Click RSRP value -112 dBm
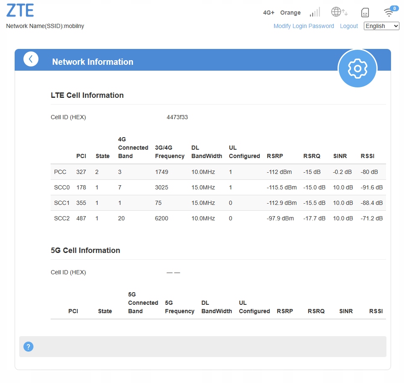Screen dimensions: 404x383 (279, 172)
